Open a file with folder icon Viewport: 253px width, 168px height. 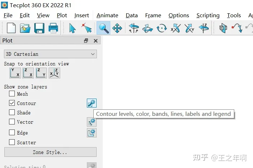(x=25, y=28)
